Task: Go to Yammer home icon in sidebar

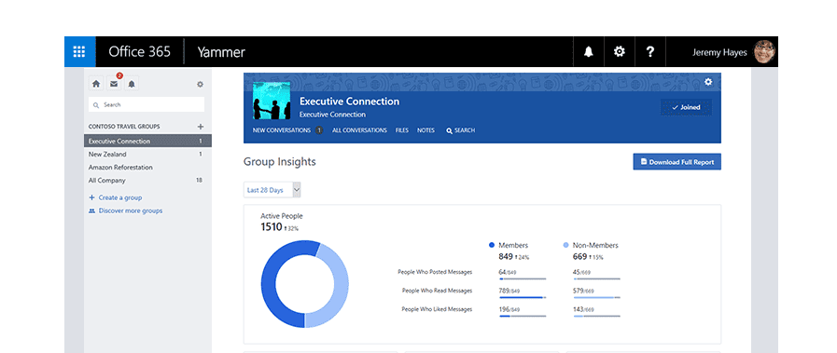Action: click(96, 84)
